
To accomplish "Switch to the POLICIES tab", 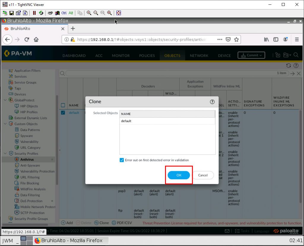I will click(147, 56).
